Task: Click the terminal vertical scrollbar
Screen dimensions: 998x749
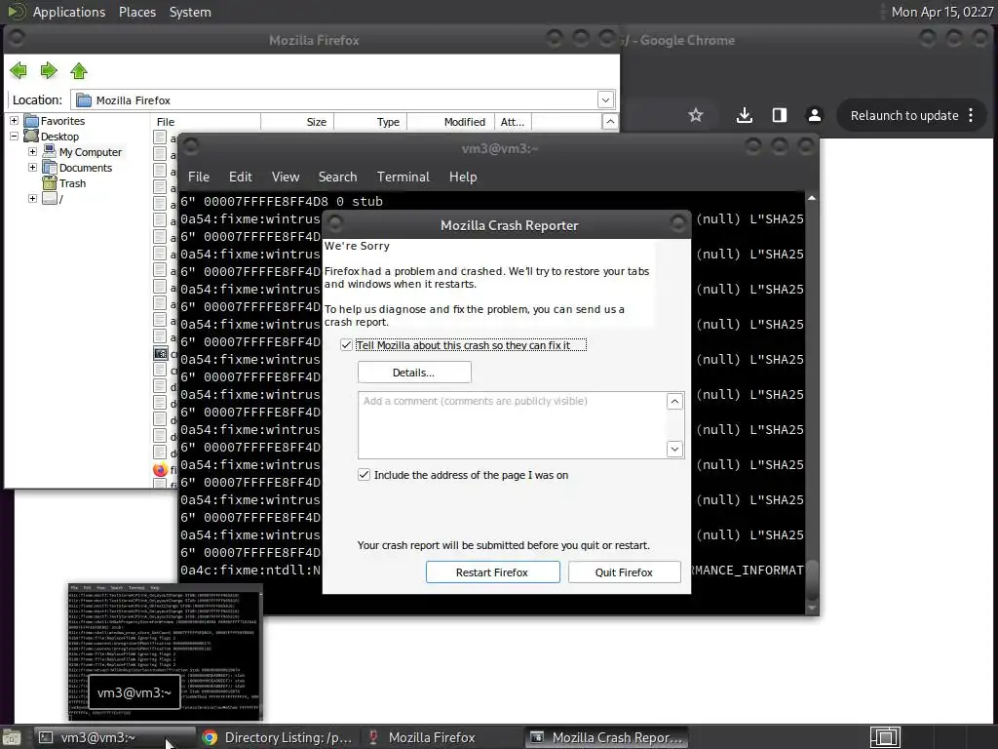Action: click(x=812, y=403)
